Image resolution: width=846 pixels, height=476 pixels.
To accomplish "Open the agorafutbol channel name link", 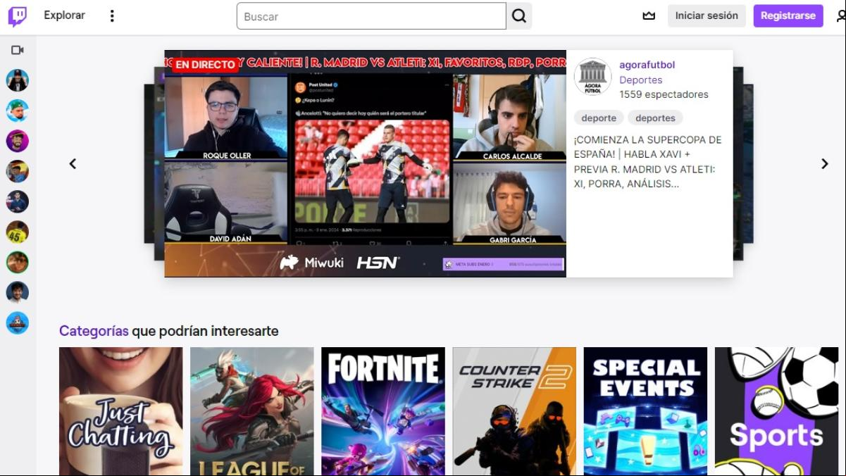I will [x=647, y=65].
